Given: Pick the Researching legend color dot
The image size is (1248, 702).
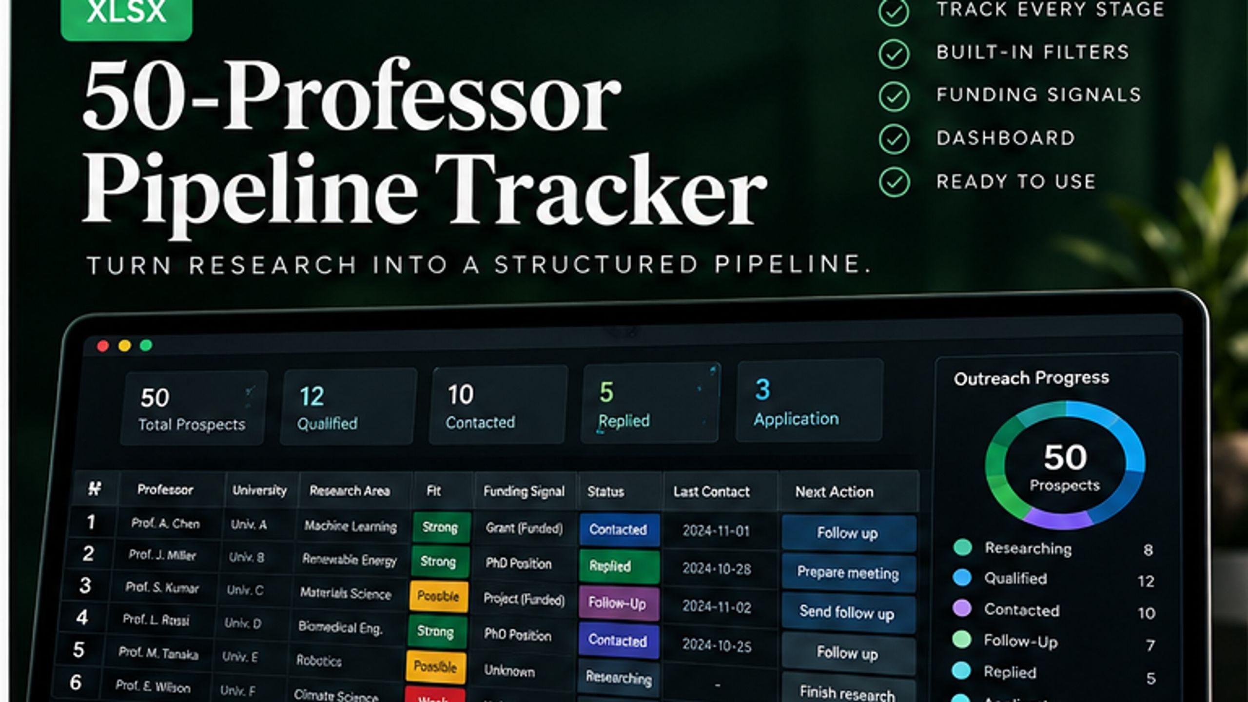Looking at the screenshot, I should point(962,547).
